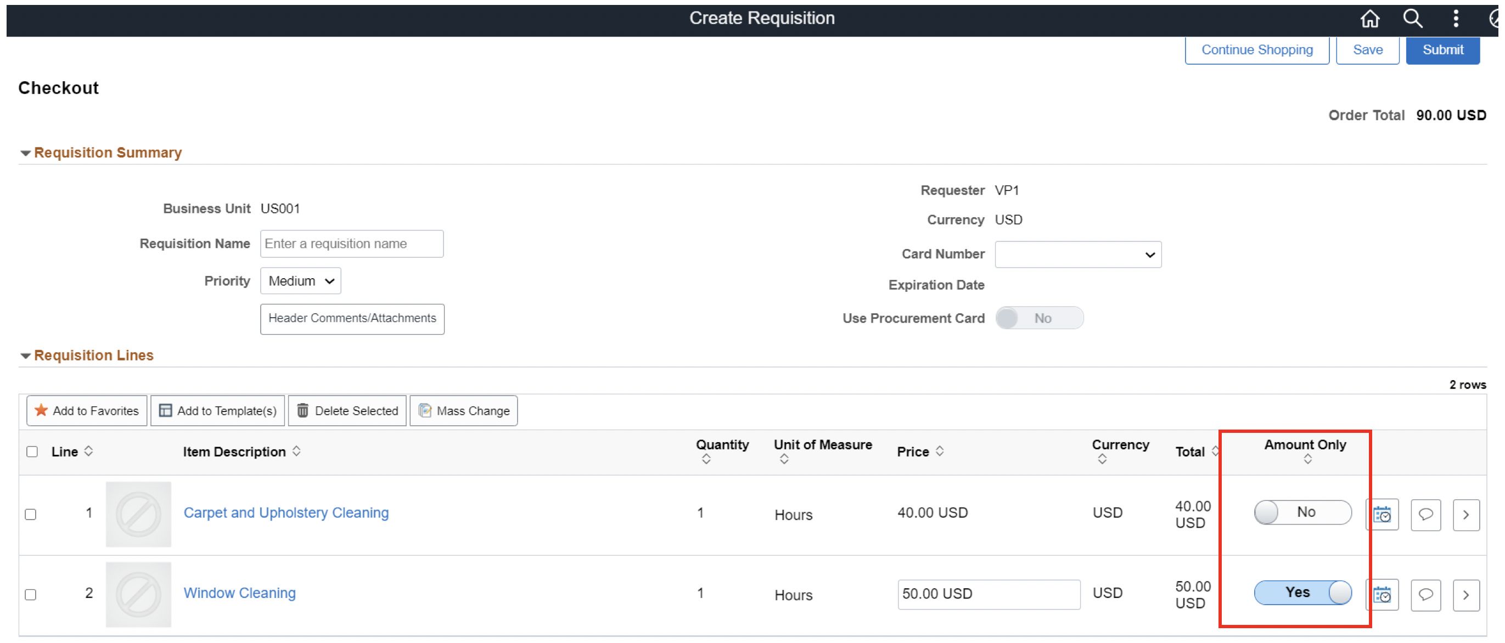Toggle the Use Procurement Card switch
Image resolution: width=1505 pixels, height=643 pixels.
click(x=1040, y=318)
